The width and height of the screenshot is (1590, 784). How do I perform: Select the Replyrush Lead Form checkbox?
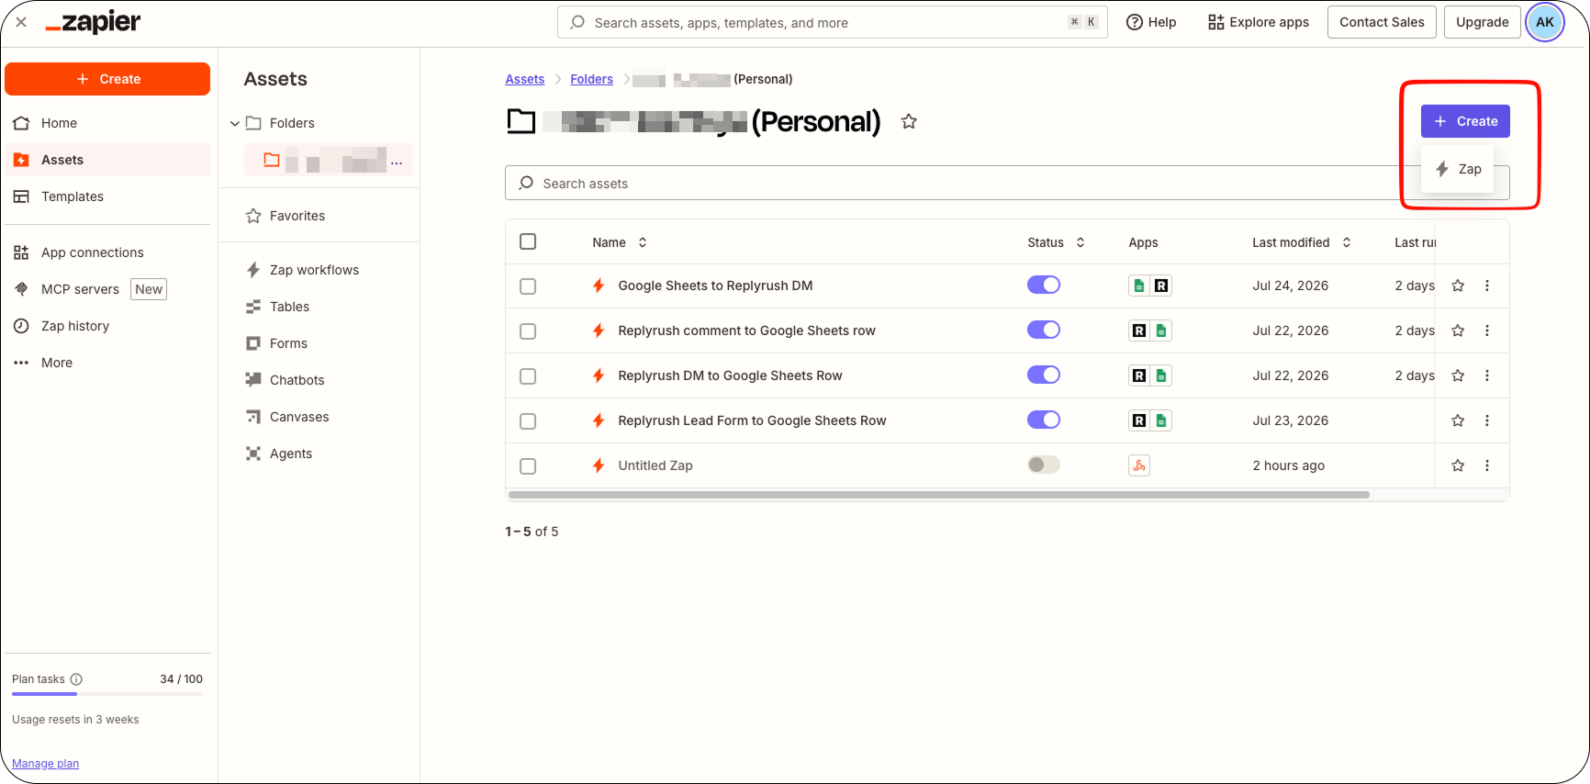click(528, 421)
